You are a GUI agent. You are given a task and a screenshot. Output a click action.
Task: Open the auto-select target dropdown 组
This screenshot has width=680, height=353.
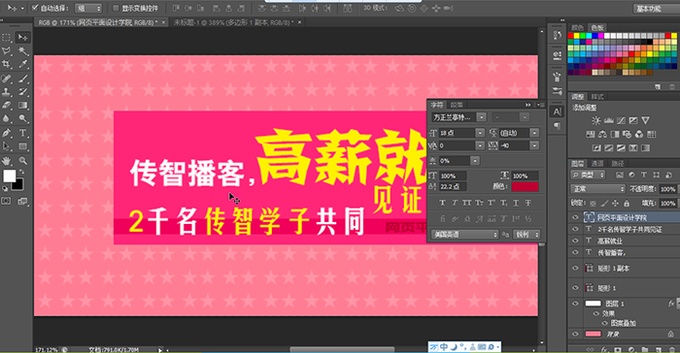point(88,8)
